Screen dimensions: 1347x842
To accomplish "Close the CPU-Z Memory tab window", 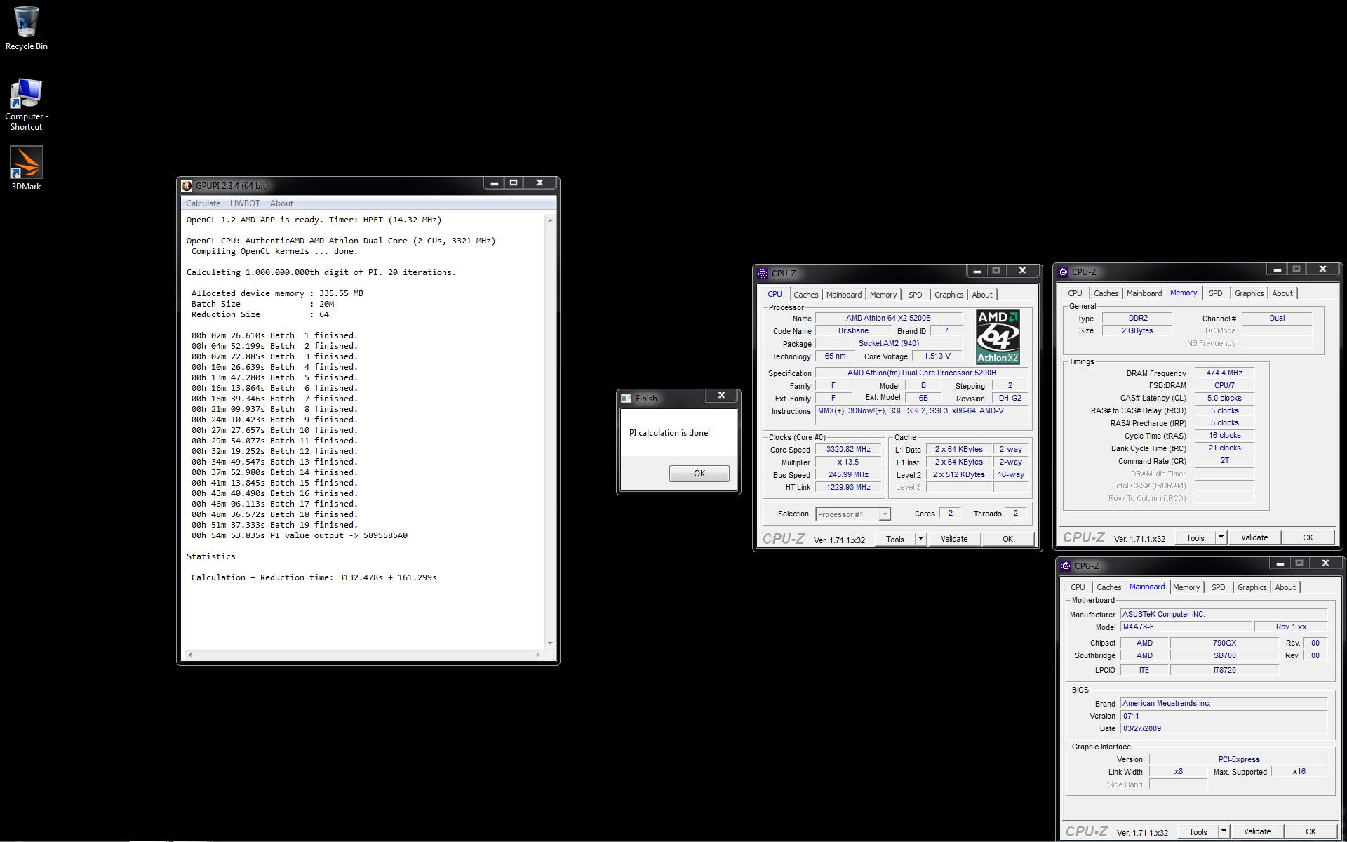I will pyautogui.click(x=1322, y=269).
